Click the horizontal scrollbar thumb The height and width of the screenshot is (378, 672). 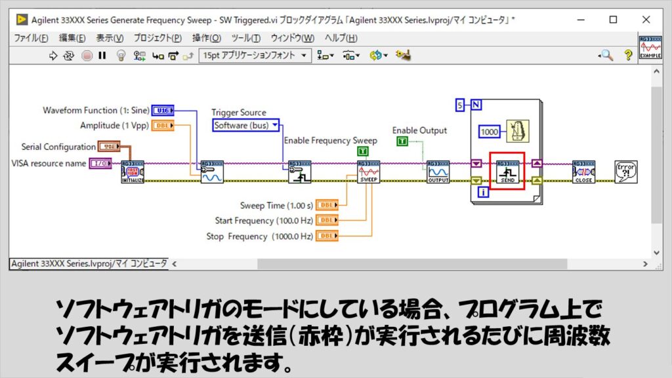click(412, 264)
